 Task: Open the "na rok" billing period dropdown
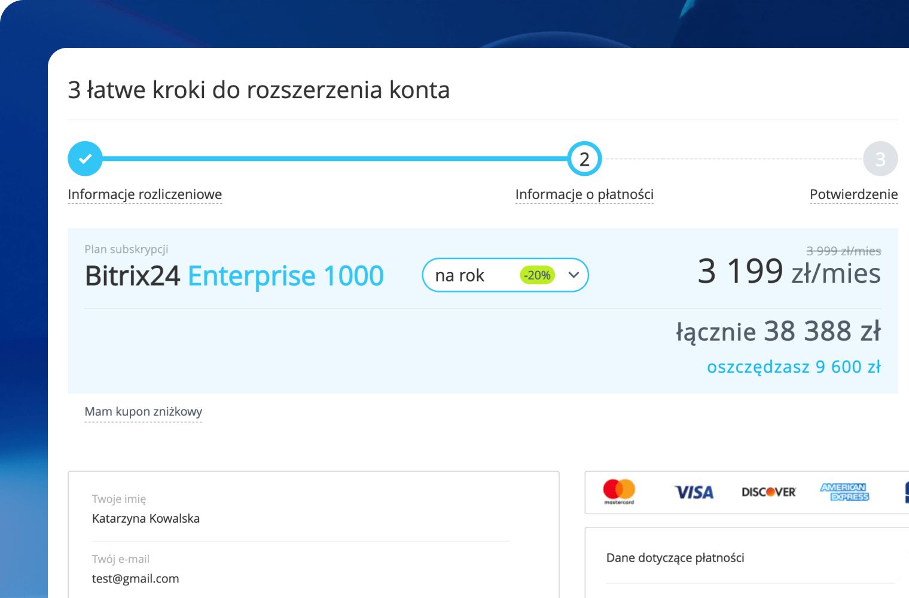click(472, 275)
